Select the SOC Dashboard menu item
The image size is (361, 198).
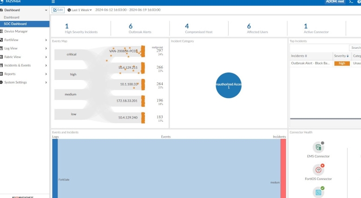click(x=15, y=24)
